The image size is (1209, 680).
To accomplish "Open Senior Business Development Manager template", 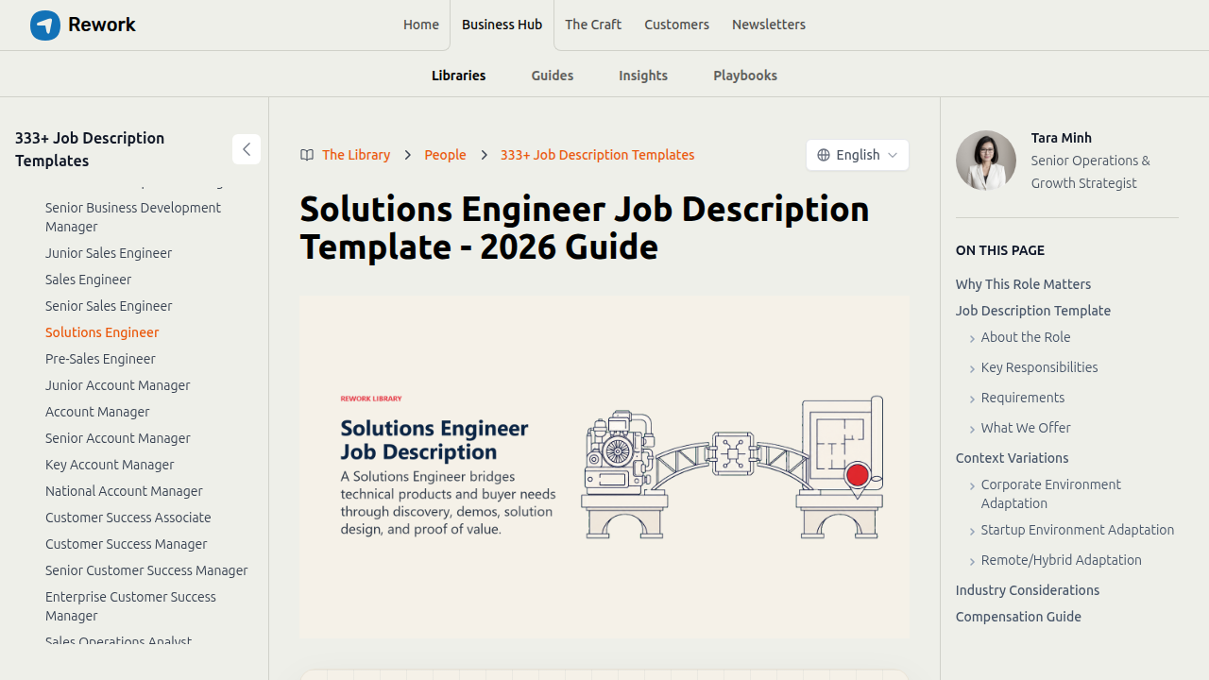I will click(133, 217).
